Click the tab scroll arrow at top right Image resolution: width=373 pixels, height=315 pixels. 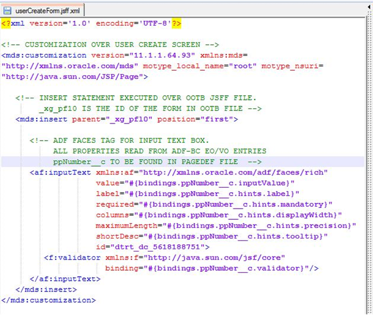pos(369,7)
